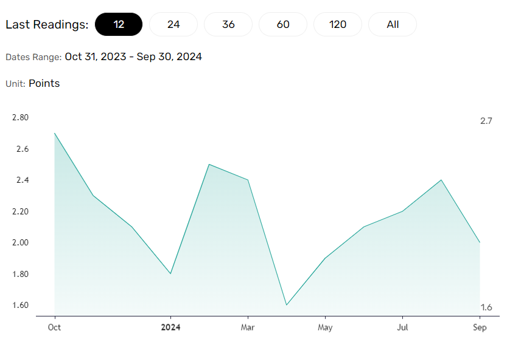Viewport: 507px width, 362px height.
Task: Select the All readings option
Action: point(393,24)
